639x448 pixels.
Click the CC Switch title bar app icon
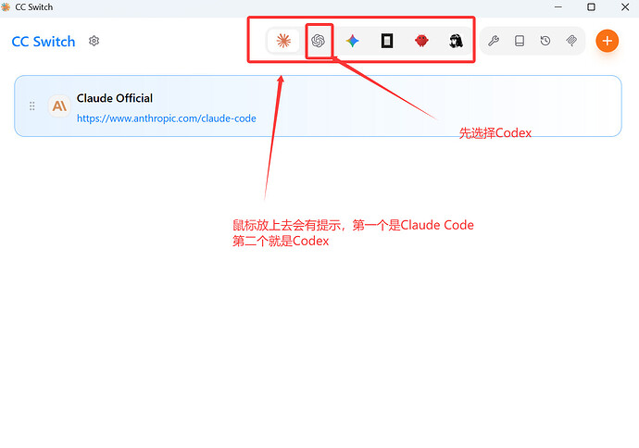pos(6,6)
